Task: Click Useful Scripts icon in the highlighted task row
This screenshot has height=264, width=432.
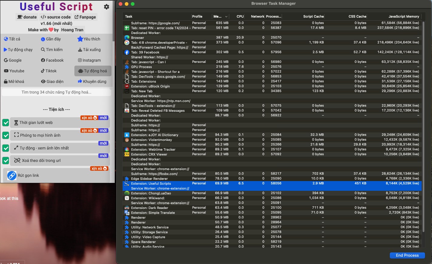Action: click(127, 183)
